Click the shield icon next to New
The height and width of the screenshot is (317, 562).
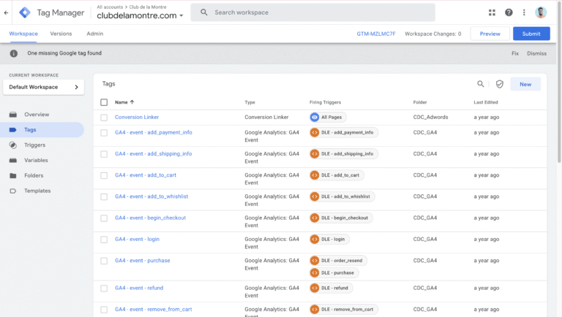point(500,84)
